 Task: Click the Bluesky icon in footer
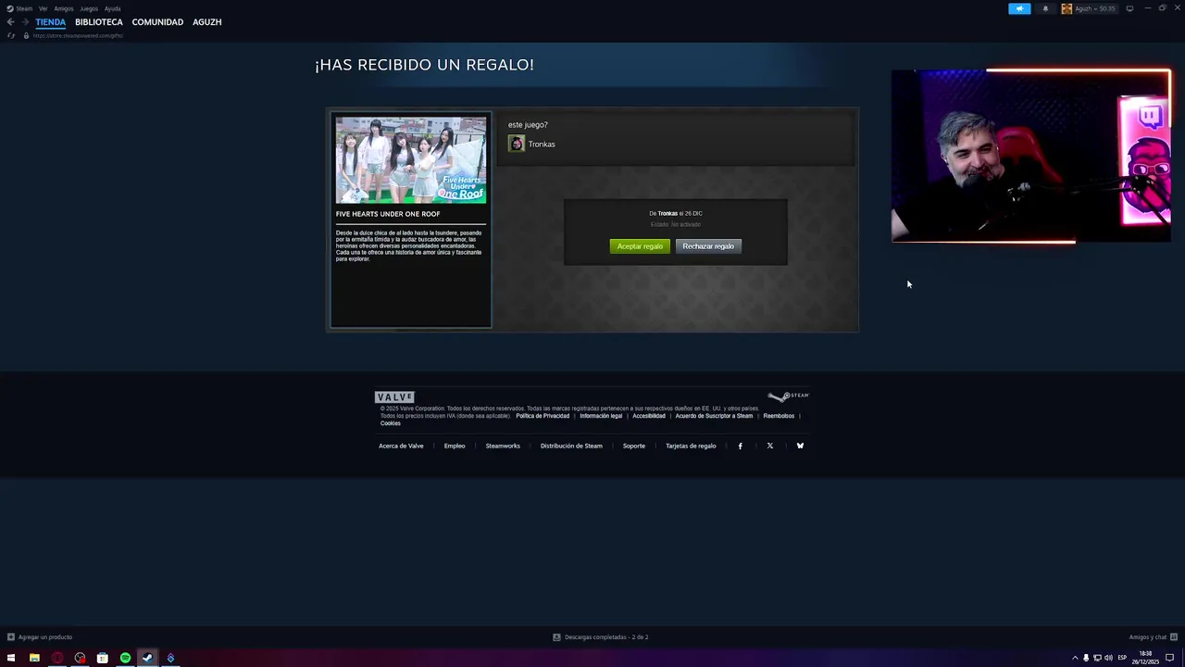pyautogui.click(x=800, y=446)
